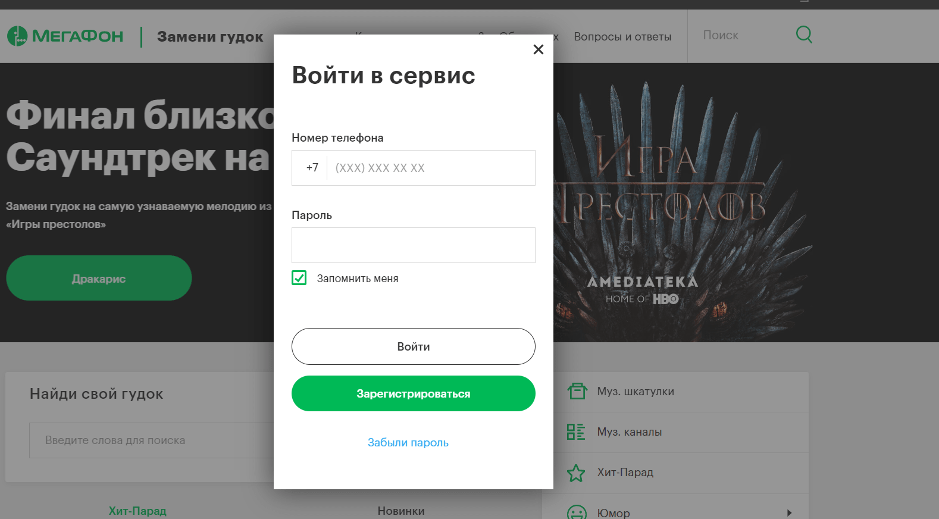939x519 pixels.
Task: Open the Забыли пароль link
Action: coord(408,442)
